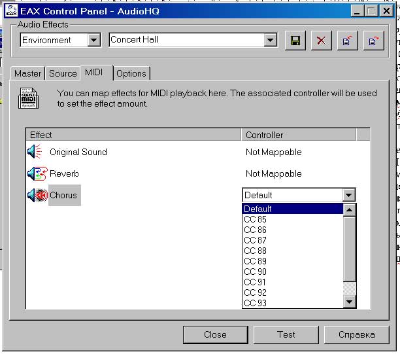
Task: Click the Original Sound speaker icon
Action: pyautogui.click(x=35, y=152)
